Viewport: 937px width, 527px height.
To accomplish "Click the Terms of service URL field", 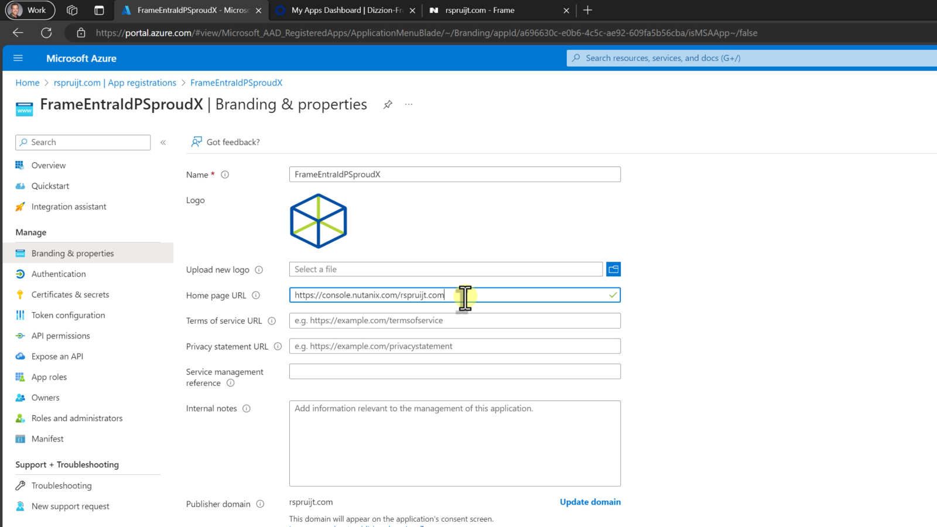I will click(454, 321).
